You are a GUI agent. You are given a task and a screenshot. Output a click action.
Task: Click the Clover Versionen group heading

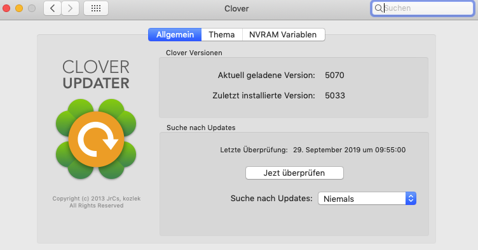pos(194,53)
